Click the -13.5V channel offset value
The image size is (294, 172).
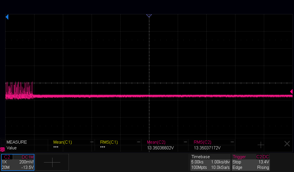coord(27,167)
